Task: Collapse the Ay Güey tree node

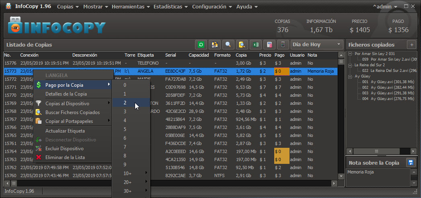Action: point(350,76)
